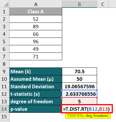
Task: Select cell containing 49
Action: click(36, 49)
